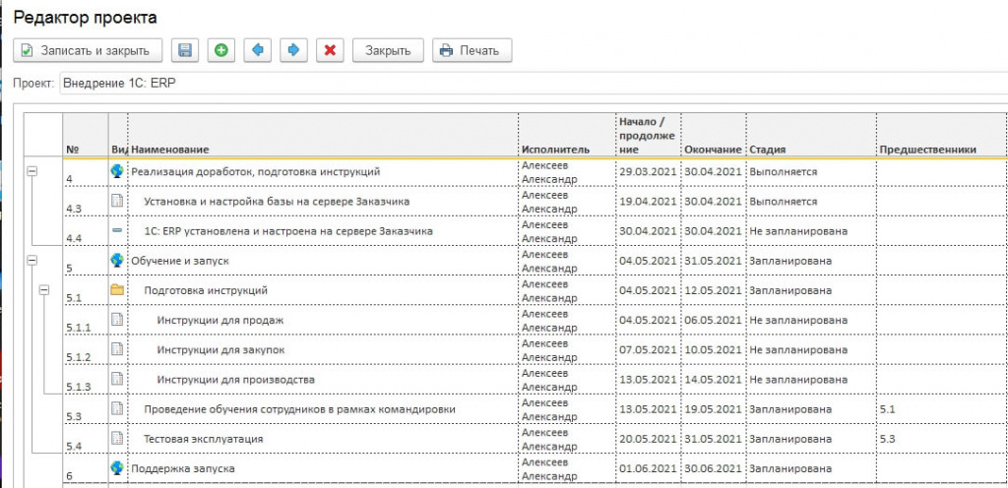This screenshot has width=1008, height=488.
Task: Click start date 19.04.2021
Action: (648, 201)
